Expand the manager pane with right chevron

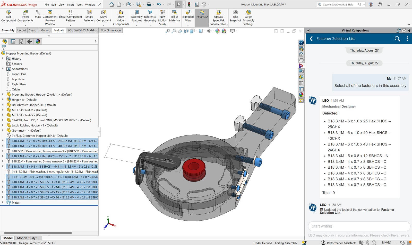tap(96, 41)
